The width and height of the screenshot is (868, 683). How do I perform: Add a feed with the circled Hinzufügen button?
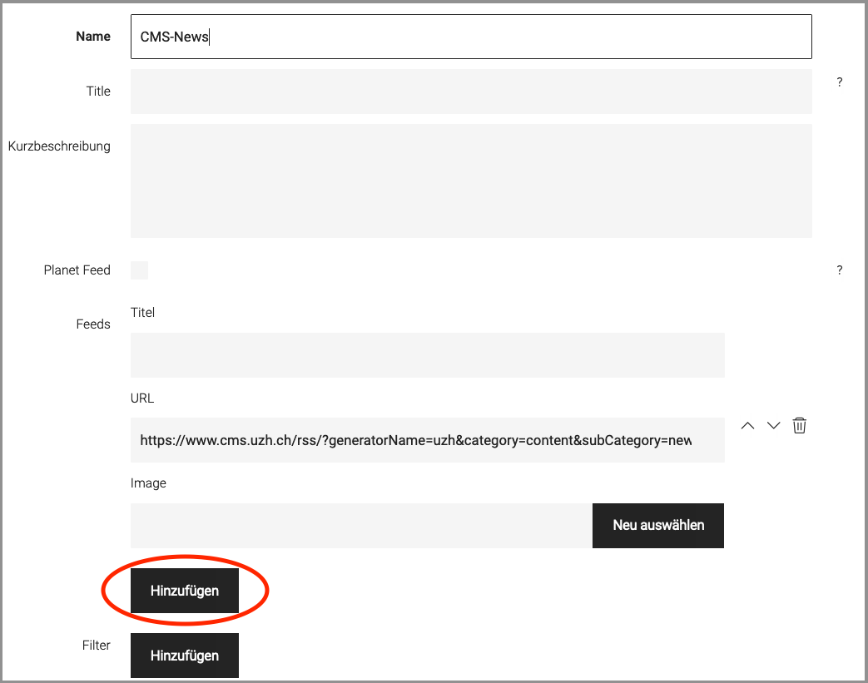[x=185, y=591]
